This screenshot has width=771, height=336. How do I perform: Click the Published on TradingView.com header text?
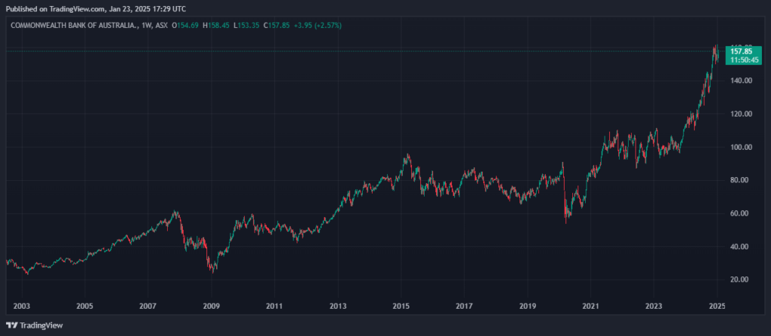coord(96,9)
